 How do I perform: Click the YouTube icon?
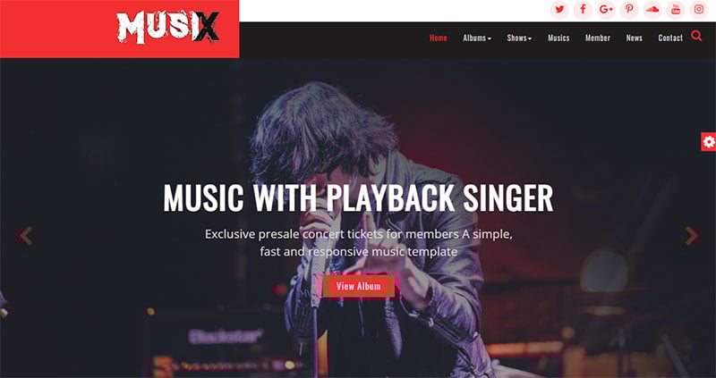[676, 9]
